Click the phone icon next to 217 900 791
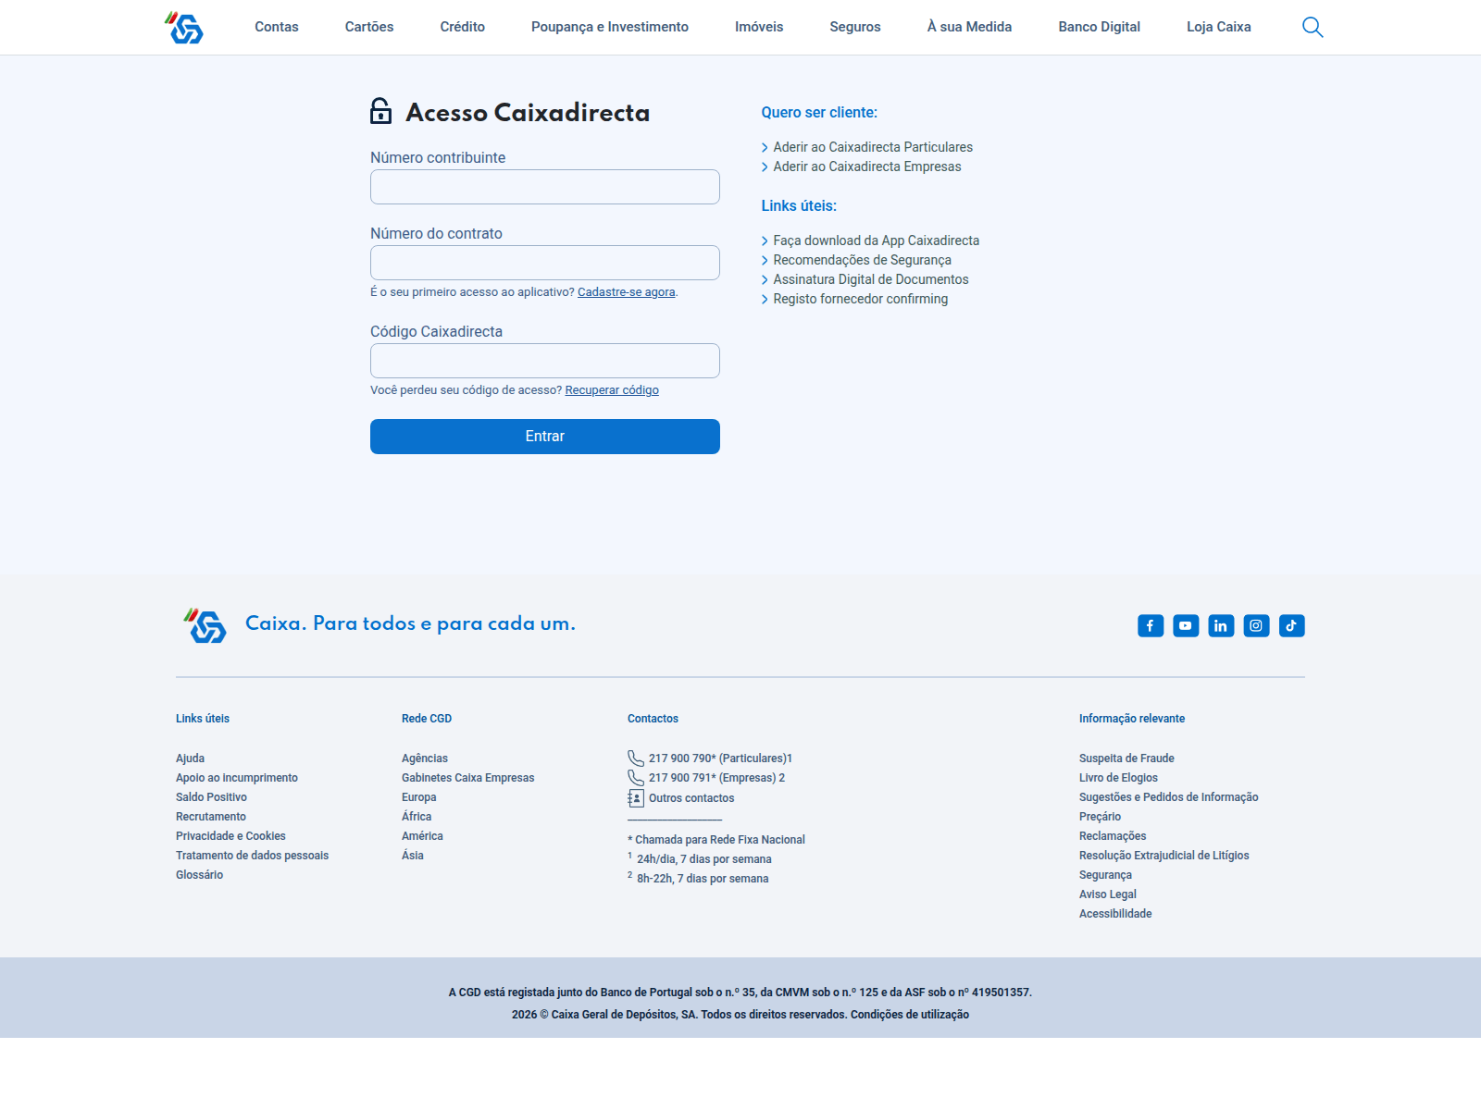The image size is (1481, 1110). pyautogui.click(x=636, y=778)
